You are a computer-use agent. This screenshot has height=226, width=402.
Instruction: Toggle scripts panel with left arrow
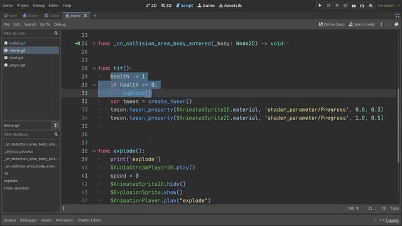64,208
